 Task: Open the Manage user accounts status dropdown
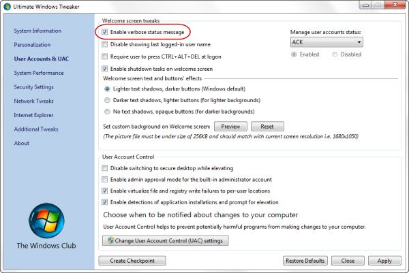pyautogui.click(x=327, y=42)
